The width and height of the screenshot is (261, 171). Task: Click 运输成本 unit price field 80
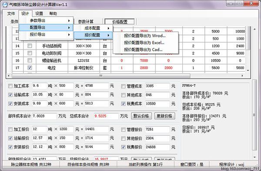click(x=66, y=95)
